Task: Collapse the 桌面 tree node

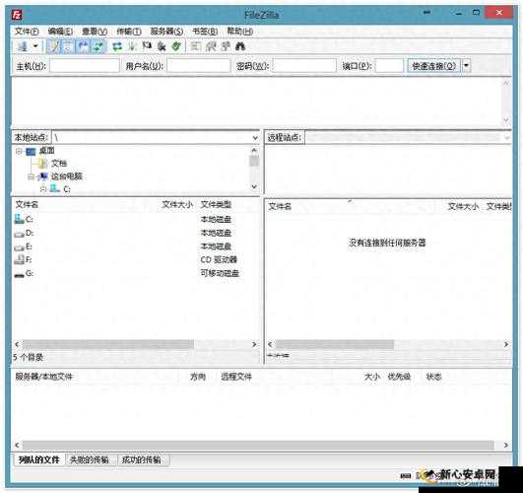Action: [19, 151]
